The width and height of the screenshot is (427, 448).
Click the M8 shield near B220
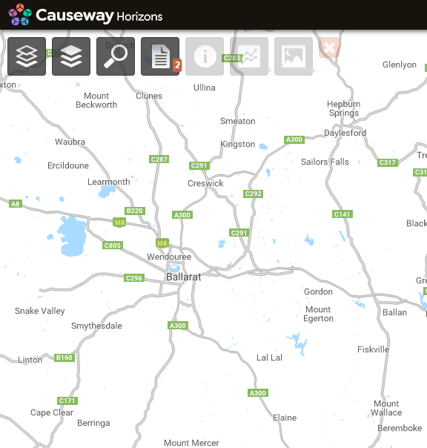119,223
